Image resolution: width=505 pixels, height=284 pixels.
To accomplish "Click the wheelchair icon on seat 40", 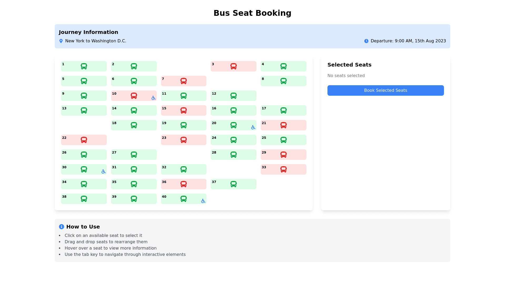I will point(203,201).
